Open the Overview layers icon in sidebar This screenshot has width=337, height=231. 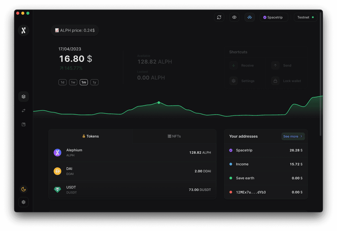tap(24, 97)
